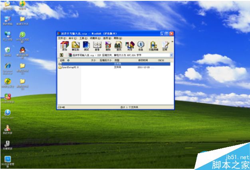Open the Comment (注释) toolbar icon
This screenshot has height=170, width=250.
[x=165, y=46]
